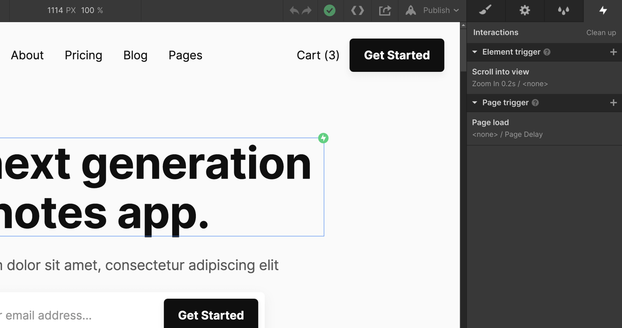Collapse the Page trigger section
This screenshot has width=622, height=328.
tap(475, 102)
